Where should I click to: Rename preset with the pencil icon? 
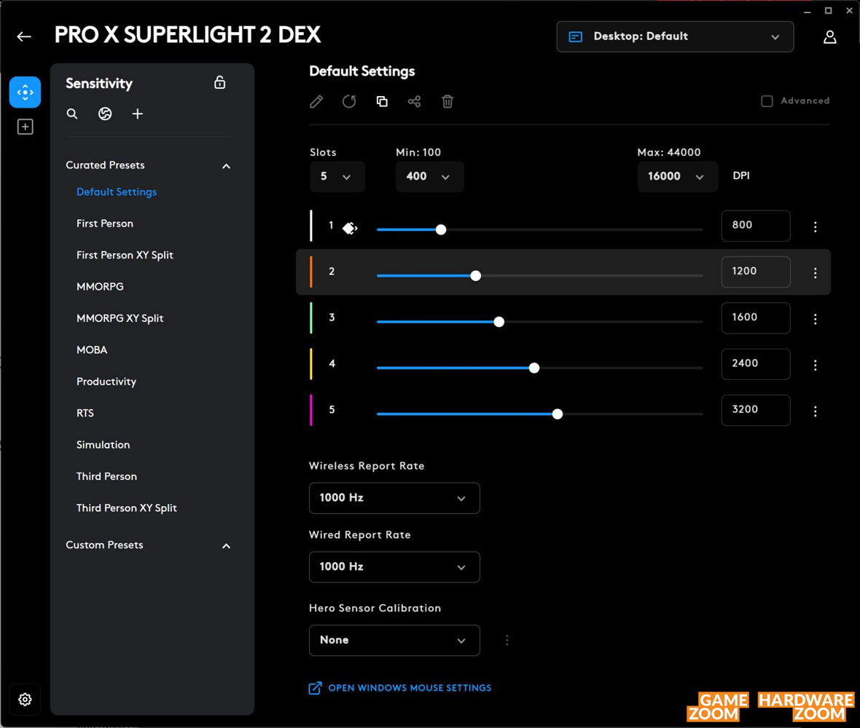[x=316, y=101]
